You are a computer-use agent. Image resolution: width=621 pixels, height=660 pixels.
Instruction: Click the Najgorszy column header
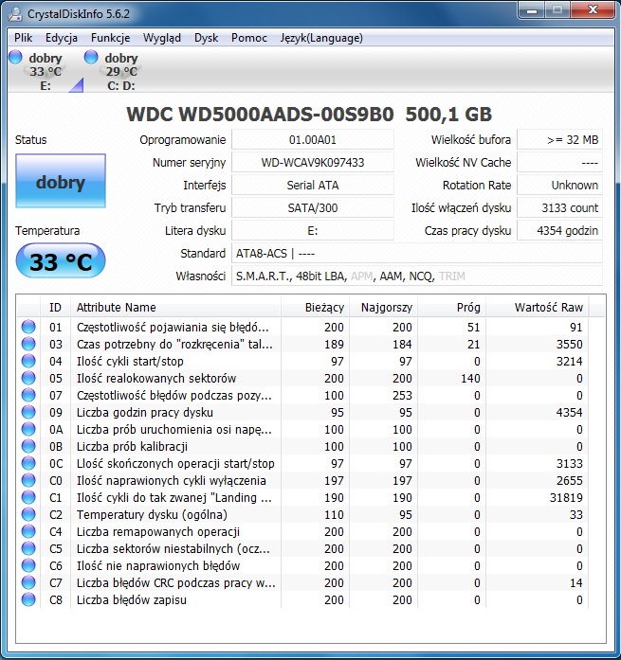(383, 307)
